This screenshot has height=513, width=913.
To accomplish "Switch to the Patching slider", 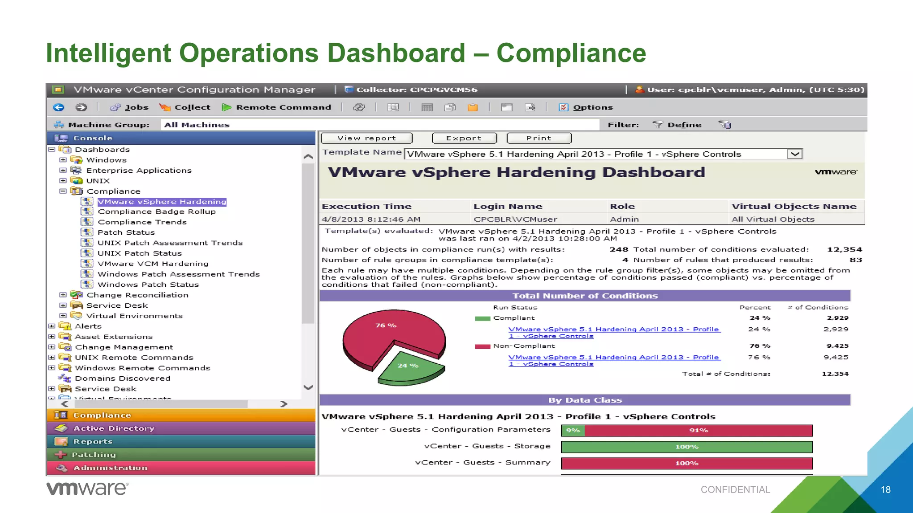I will click(181, 455).
